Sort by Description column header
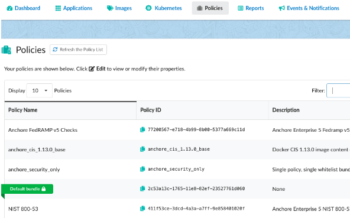350x218 pixels. (309, 110)
